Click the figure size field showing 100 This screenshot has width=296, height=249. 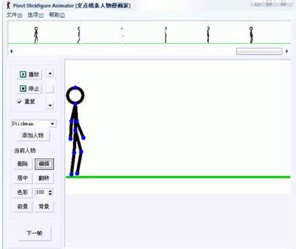(x=41, y=192)
